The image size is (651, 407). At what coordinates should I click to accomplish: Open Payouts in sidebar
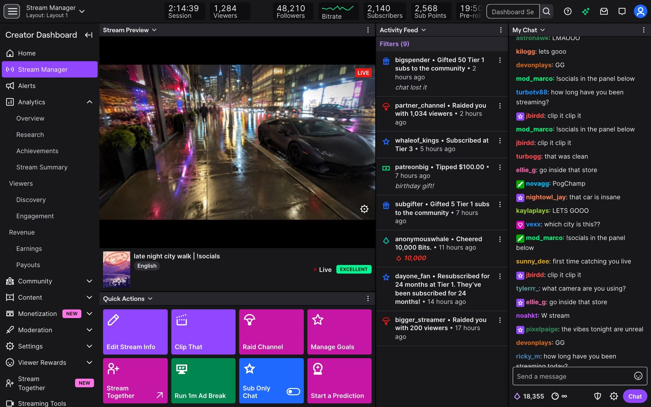(28, 265)
